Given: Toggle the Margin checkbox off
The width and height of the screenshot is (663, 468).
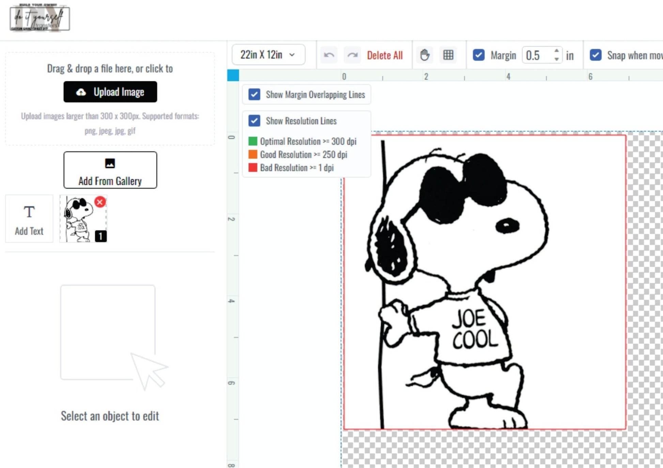Looking at the screenshot, I should click(478, 55).
